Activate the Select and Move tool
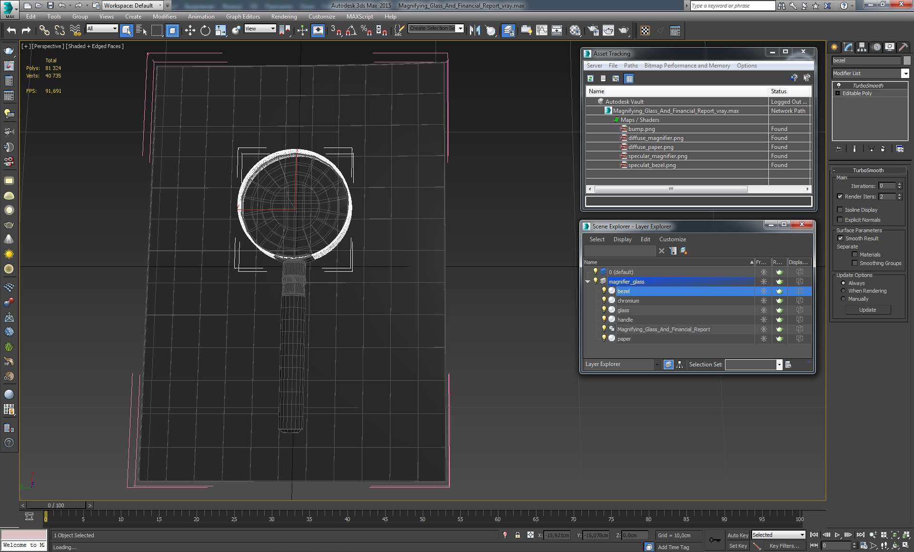Viewport: 914px width, 552px height. [190, 30]
